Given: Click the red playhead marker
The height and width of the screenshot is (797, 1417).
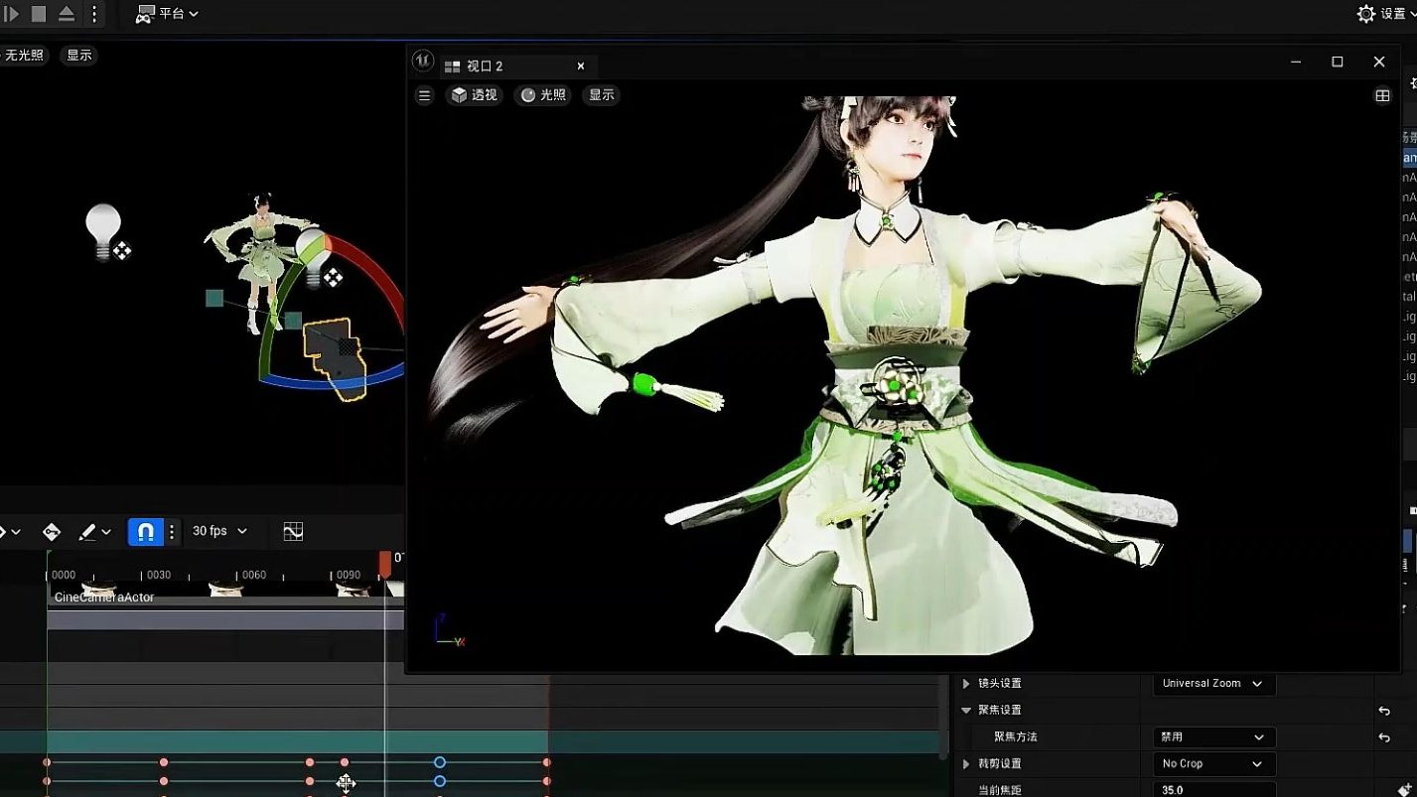Looking at the screenshot, I should [x=384, y=565].
